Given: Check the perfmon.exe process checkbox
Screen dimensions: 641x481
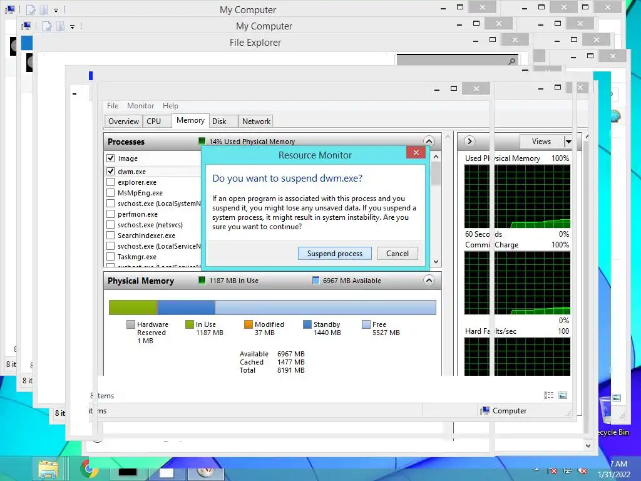Looking at the screenshot, I should 110,214.
